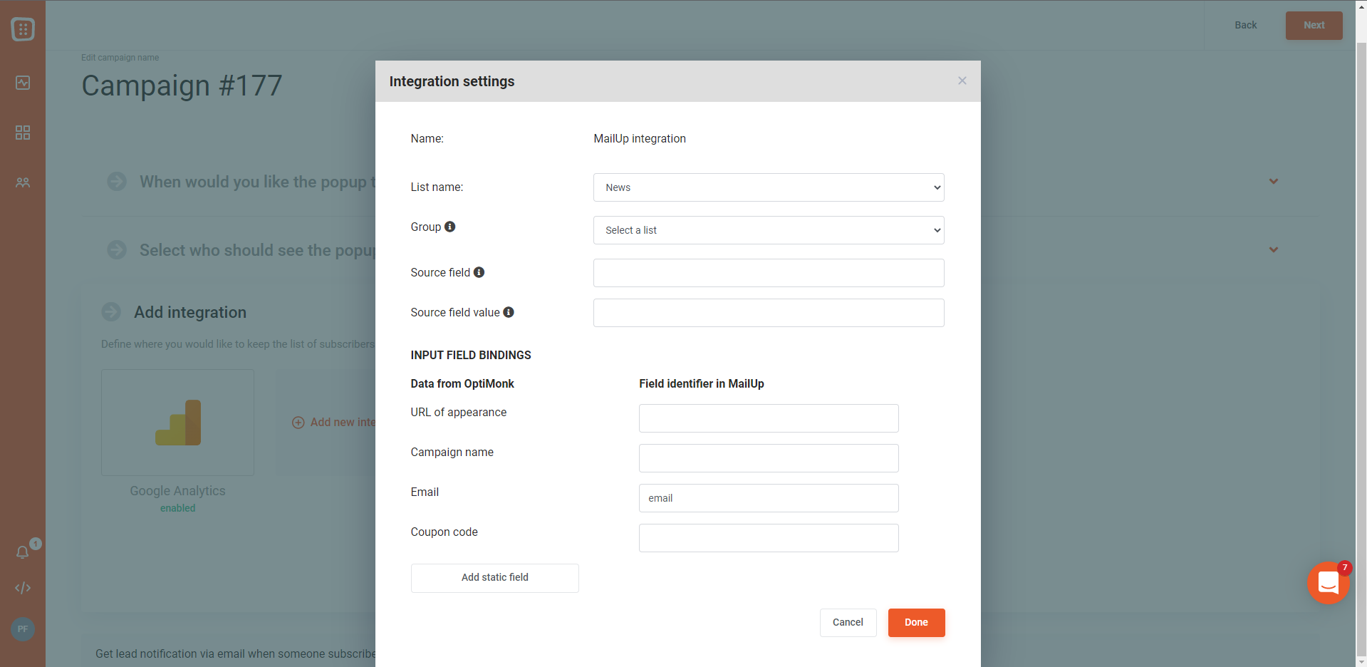
Task: Click the Next button at top right
Action: point(1314,26)
